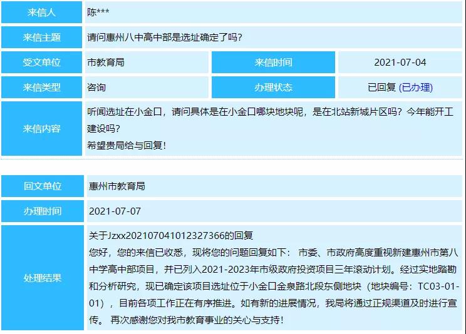Click the 处理结果 label cell
The width and height of the screenshot is (466, 334).
pyautogui.click(x=43, y=278)
